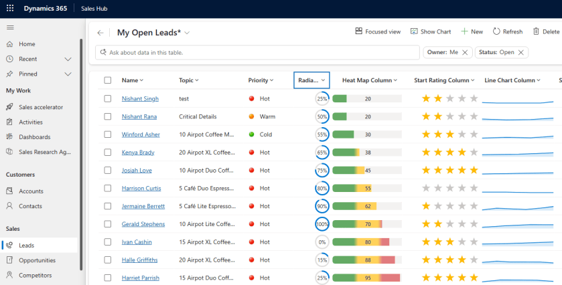Open Competitors under Sales
Viewport: 562px width, 285px height.
click(x=35, y=275)
